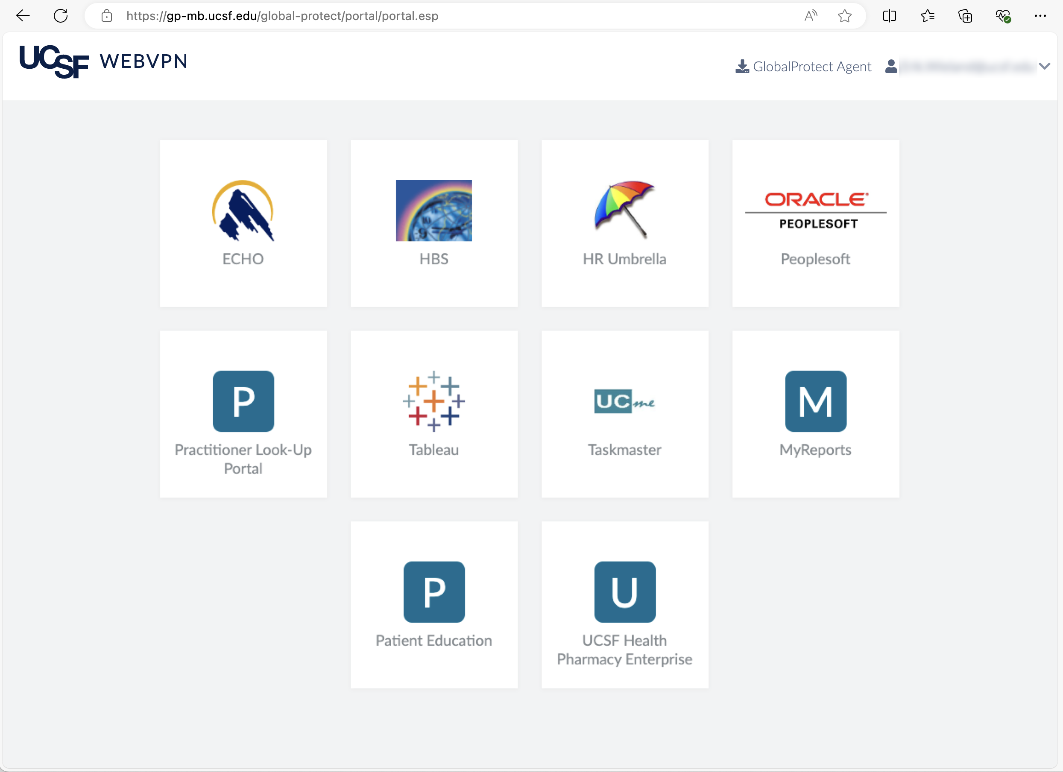Click the ECHO label text
Screen dimensions: 1063x772
(x=243, y=259)
